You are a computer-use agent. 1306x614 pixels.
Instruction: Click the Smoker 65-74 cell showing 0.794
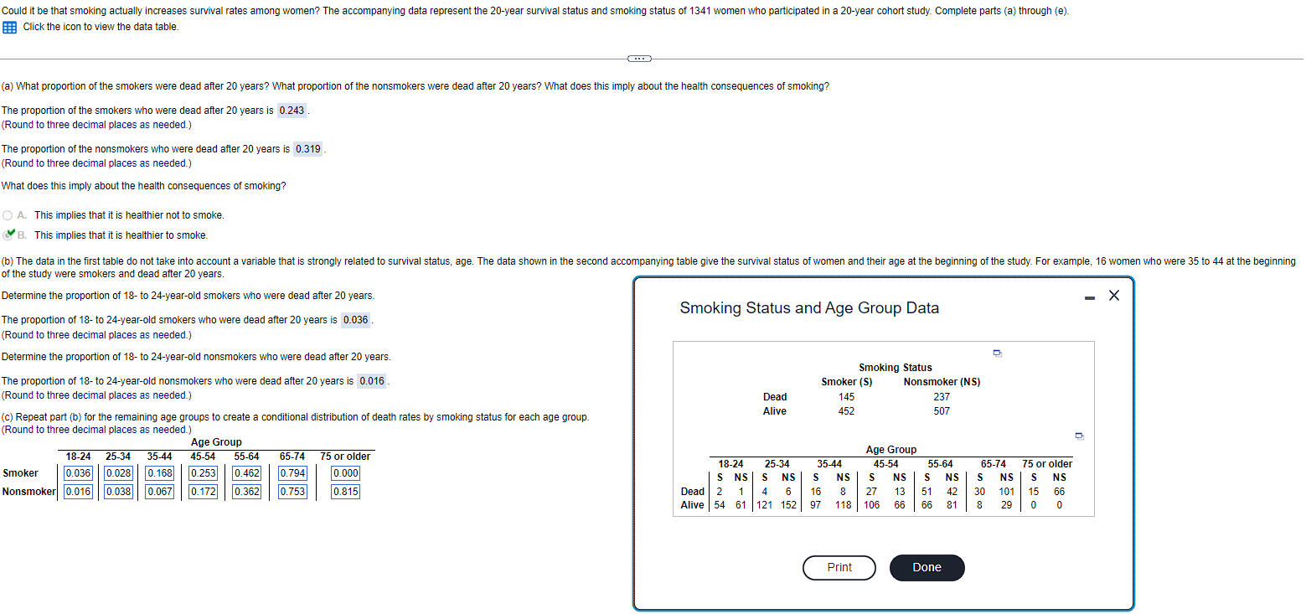click(x=292, y=472)
